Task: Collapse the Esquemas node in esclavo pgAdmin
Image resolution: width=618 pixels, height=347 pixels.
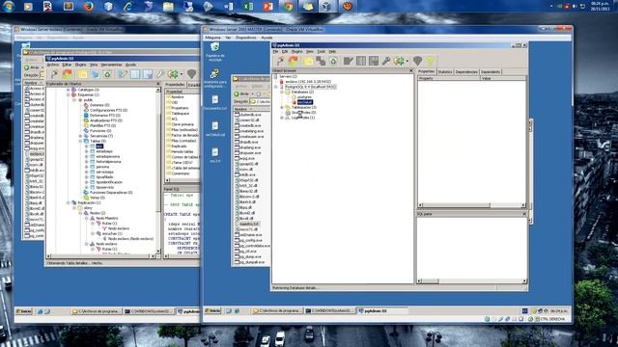Action: [69, 94]
